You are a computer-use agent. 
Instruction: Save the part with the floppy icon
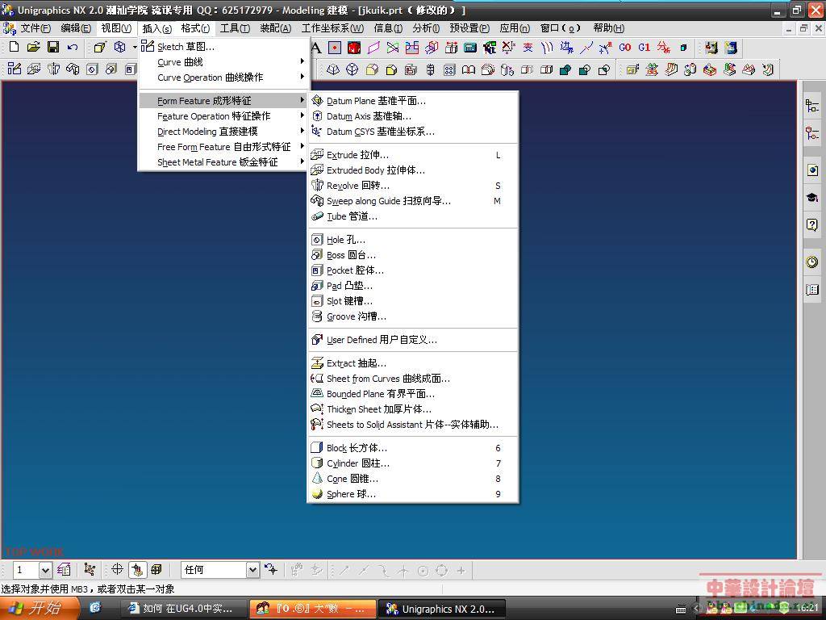coord(53,47)
